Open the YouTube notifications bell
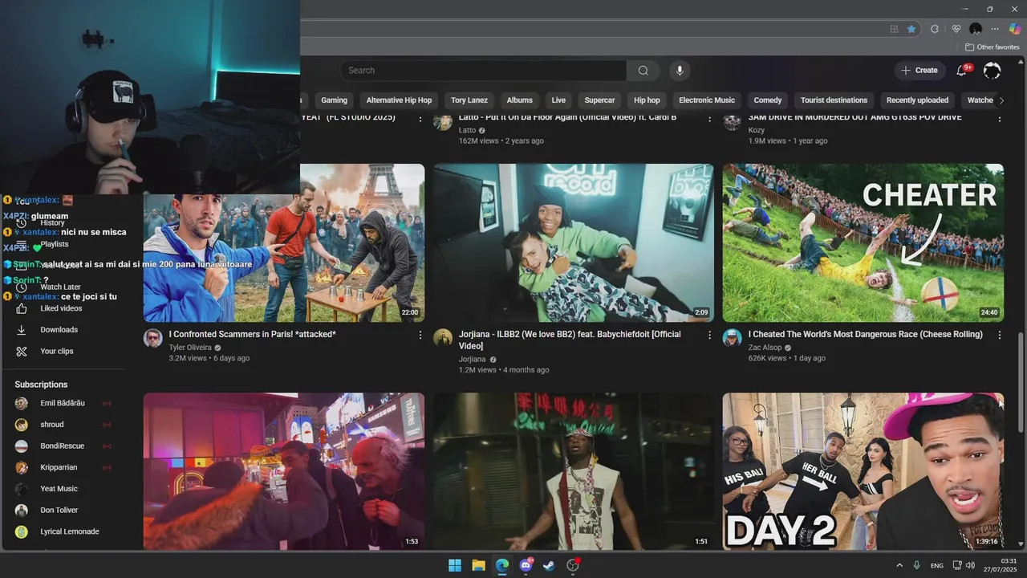The height and width of the screenshot is (578, 1027). coord(961,71)
